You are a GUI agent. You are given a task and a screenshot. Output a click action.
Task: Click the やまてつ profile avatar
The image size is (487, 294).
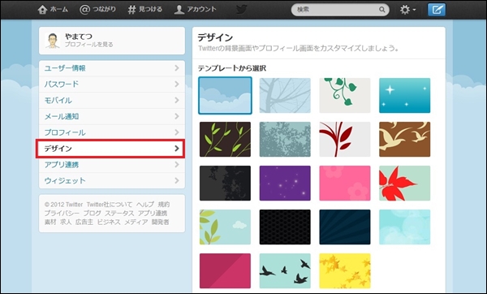point(53,41)
